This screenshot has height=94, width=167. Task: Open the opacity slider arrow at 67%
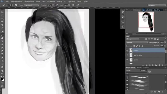coord(53,5)
